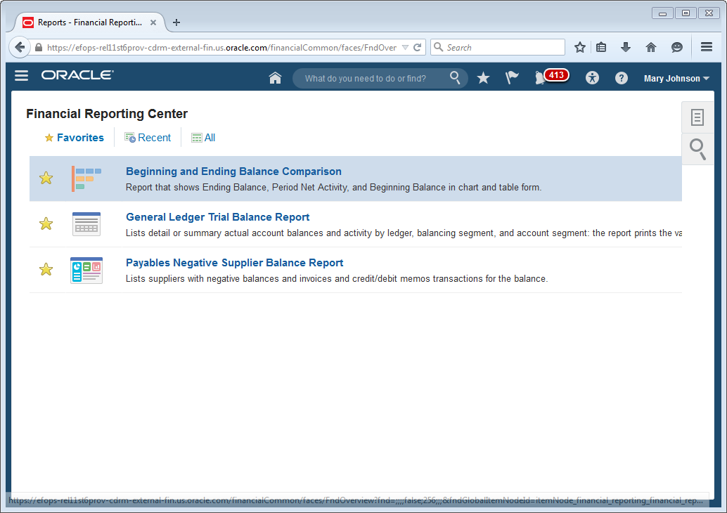Screen dimensions: 727x513
Task: Click the Financial Reporting Center heading
Action: [107, 114]
